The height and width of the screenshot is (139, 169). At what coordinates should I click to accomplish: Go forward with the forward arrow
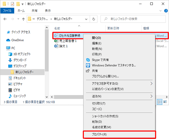[x=12, y=19]
